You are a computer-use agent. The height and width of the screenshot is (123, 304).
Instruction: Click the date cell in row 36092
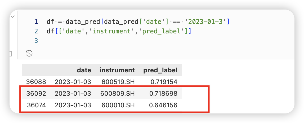point(73,94)
